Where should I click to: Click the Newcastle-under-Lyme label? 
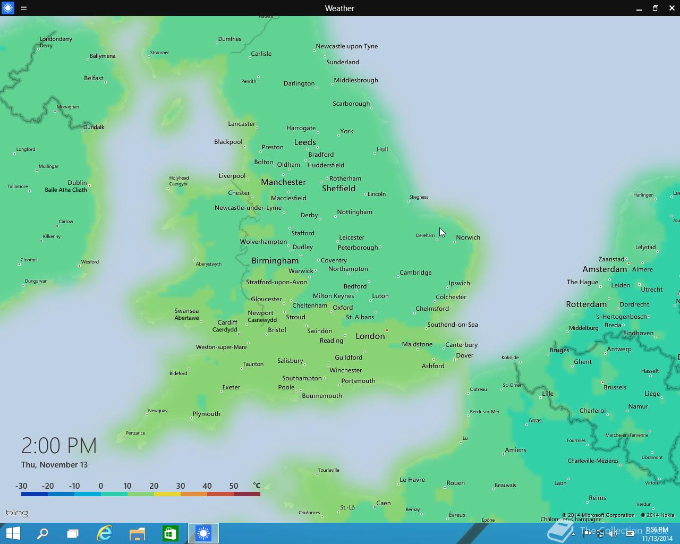[x=248, y=208]
